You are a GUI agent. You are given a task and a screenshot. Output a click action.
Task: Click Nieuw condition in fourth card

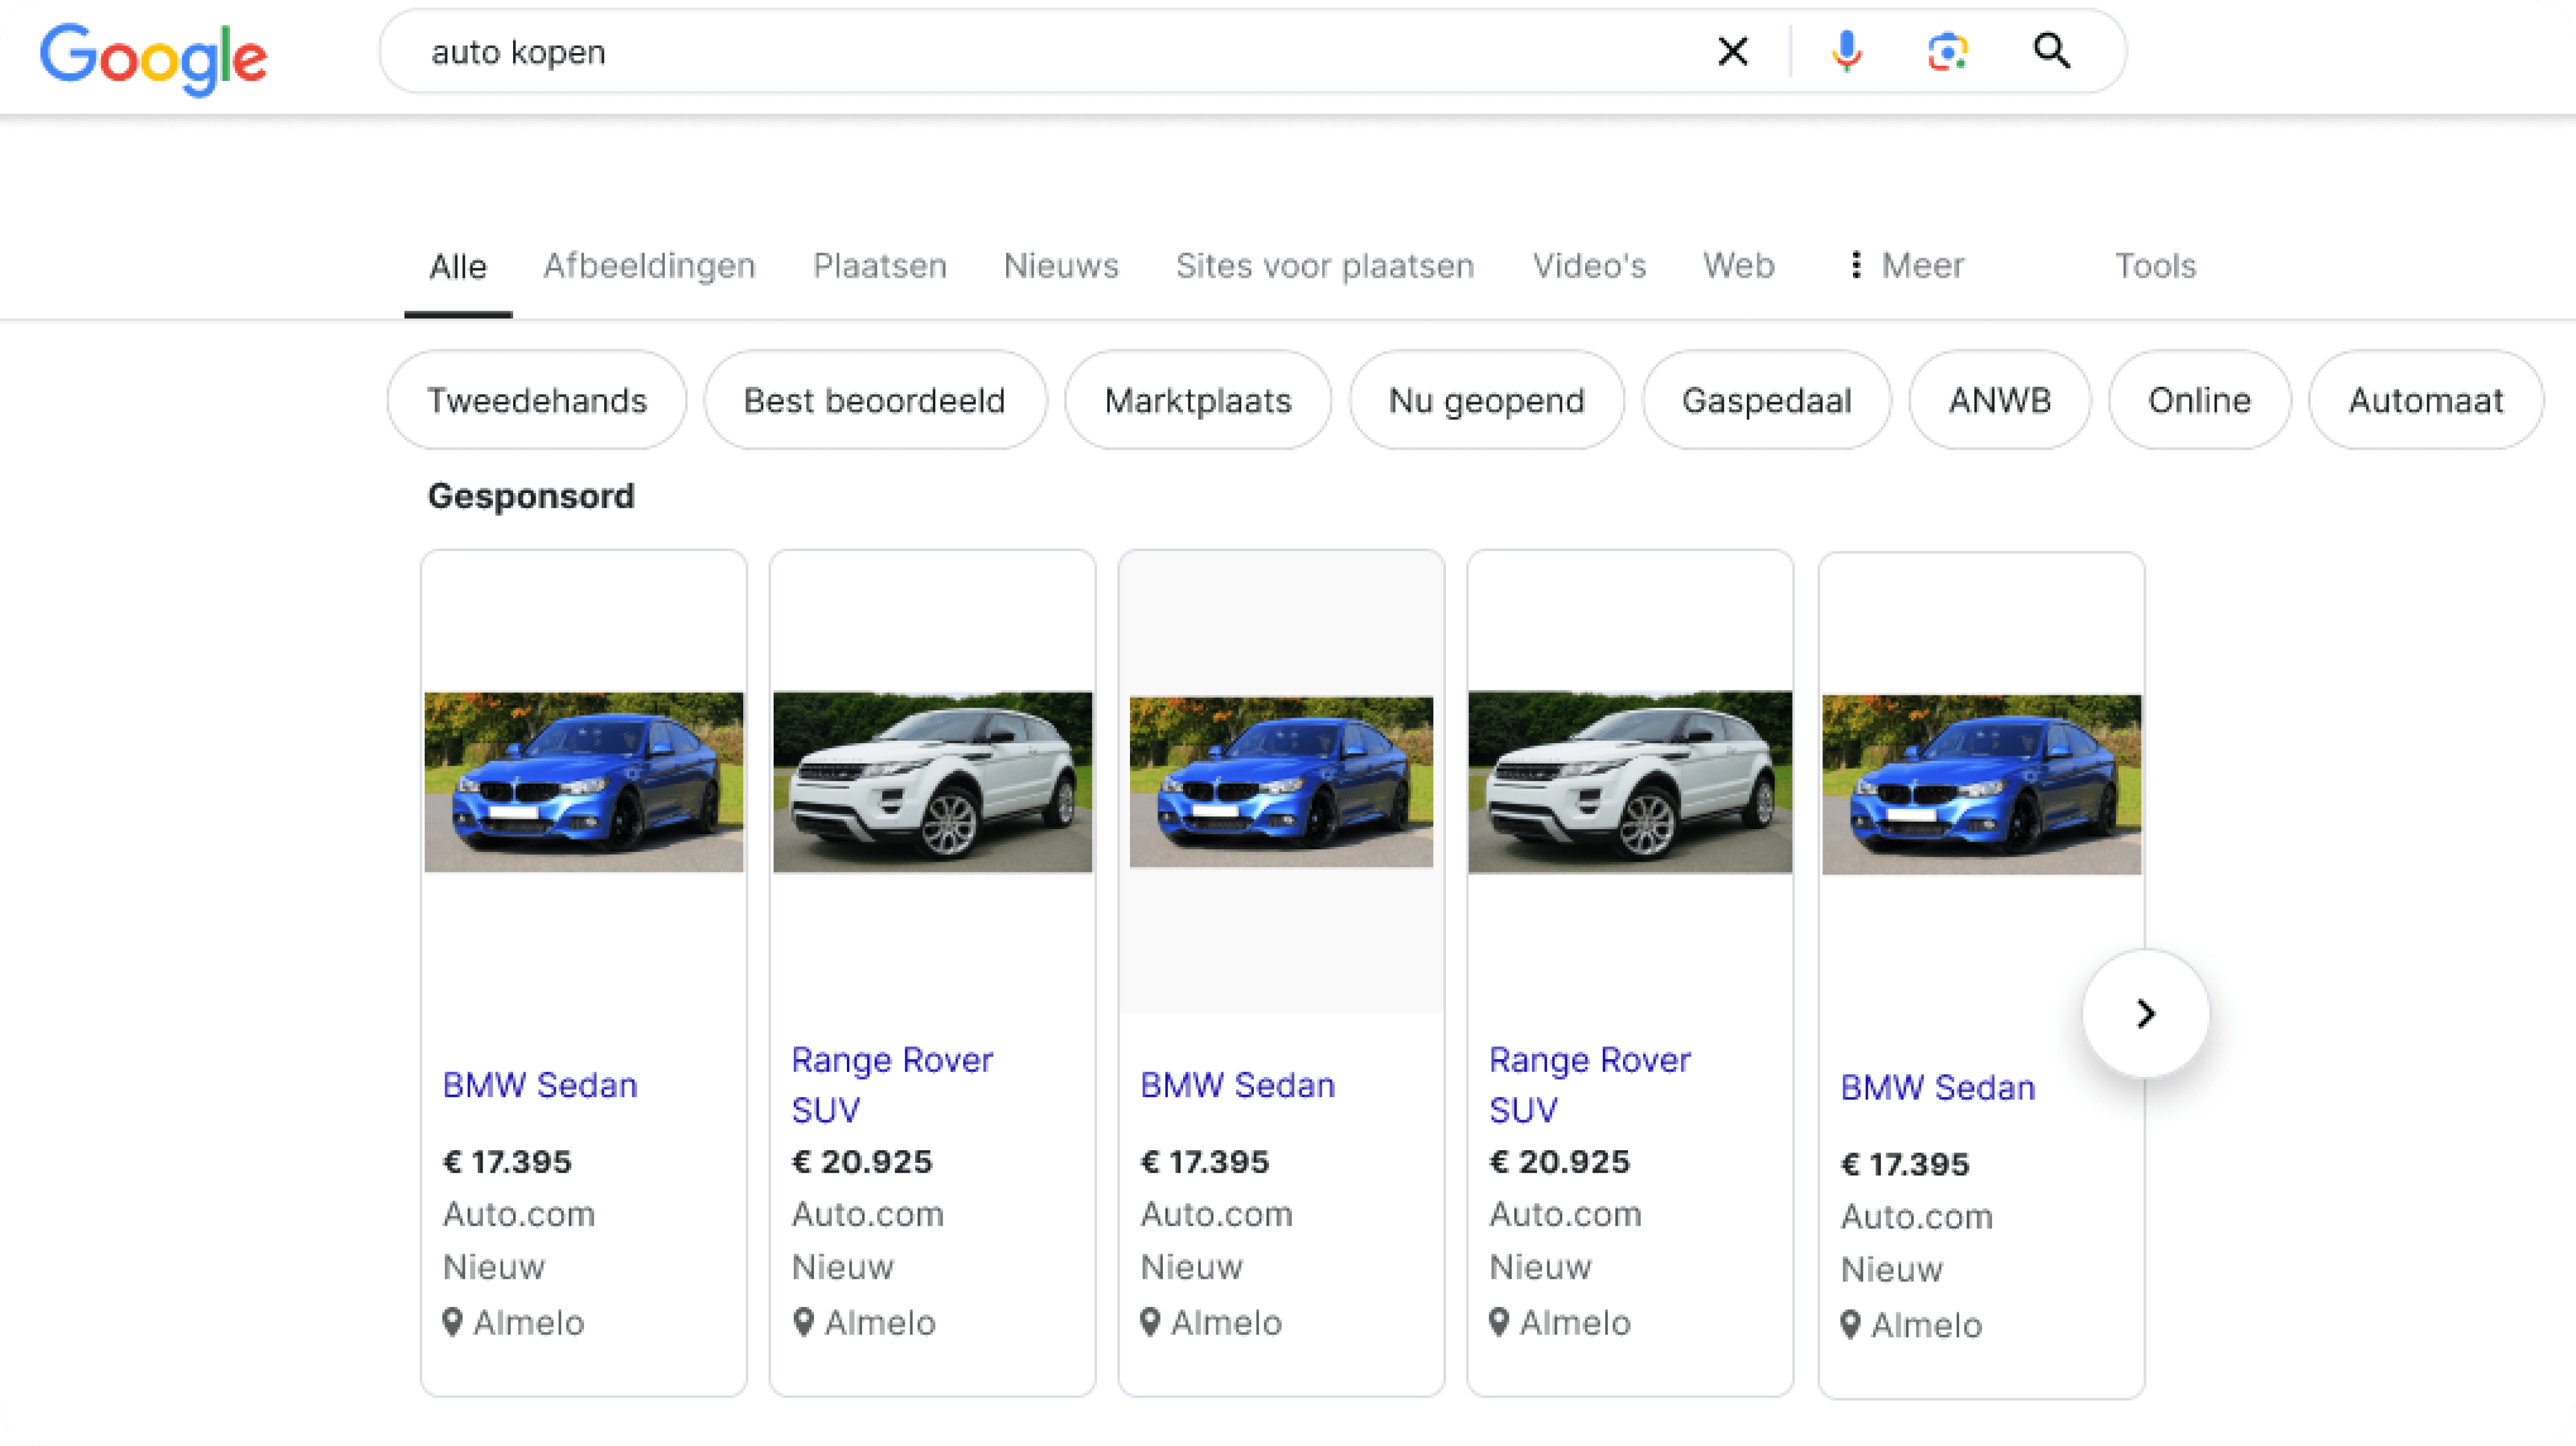click(x=1540, y=1267)
